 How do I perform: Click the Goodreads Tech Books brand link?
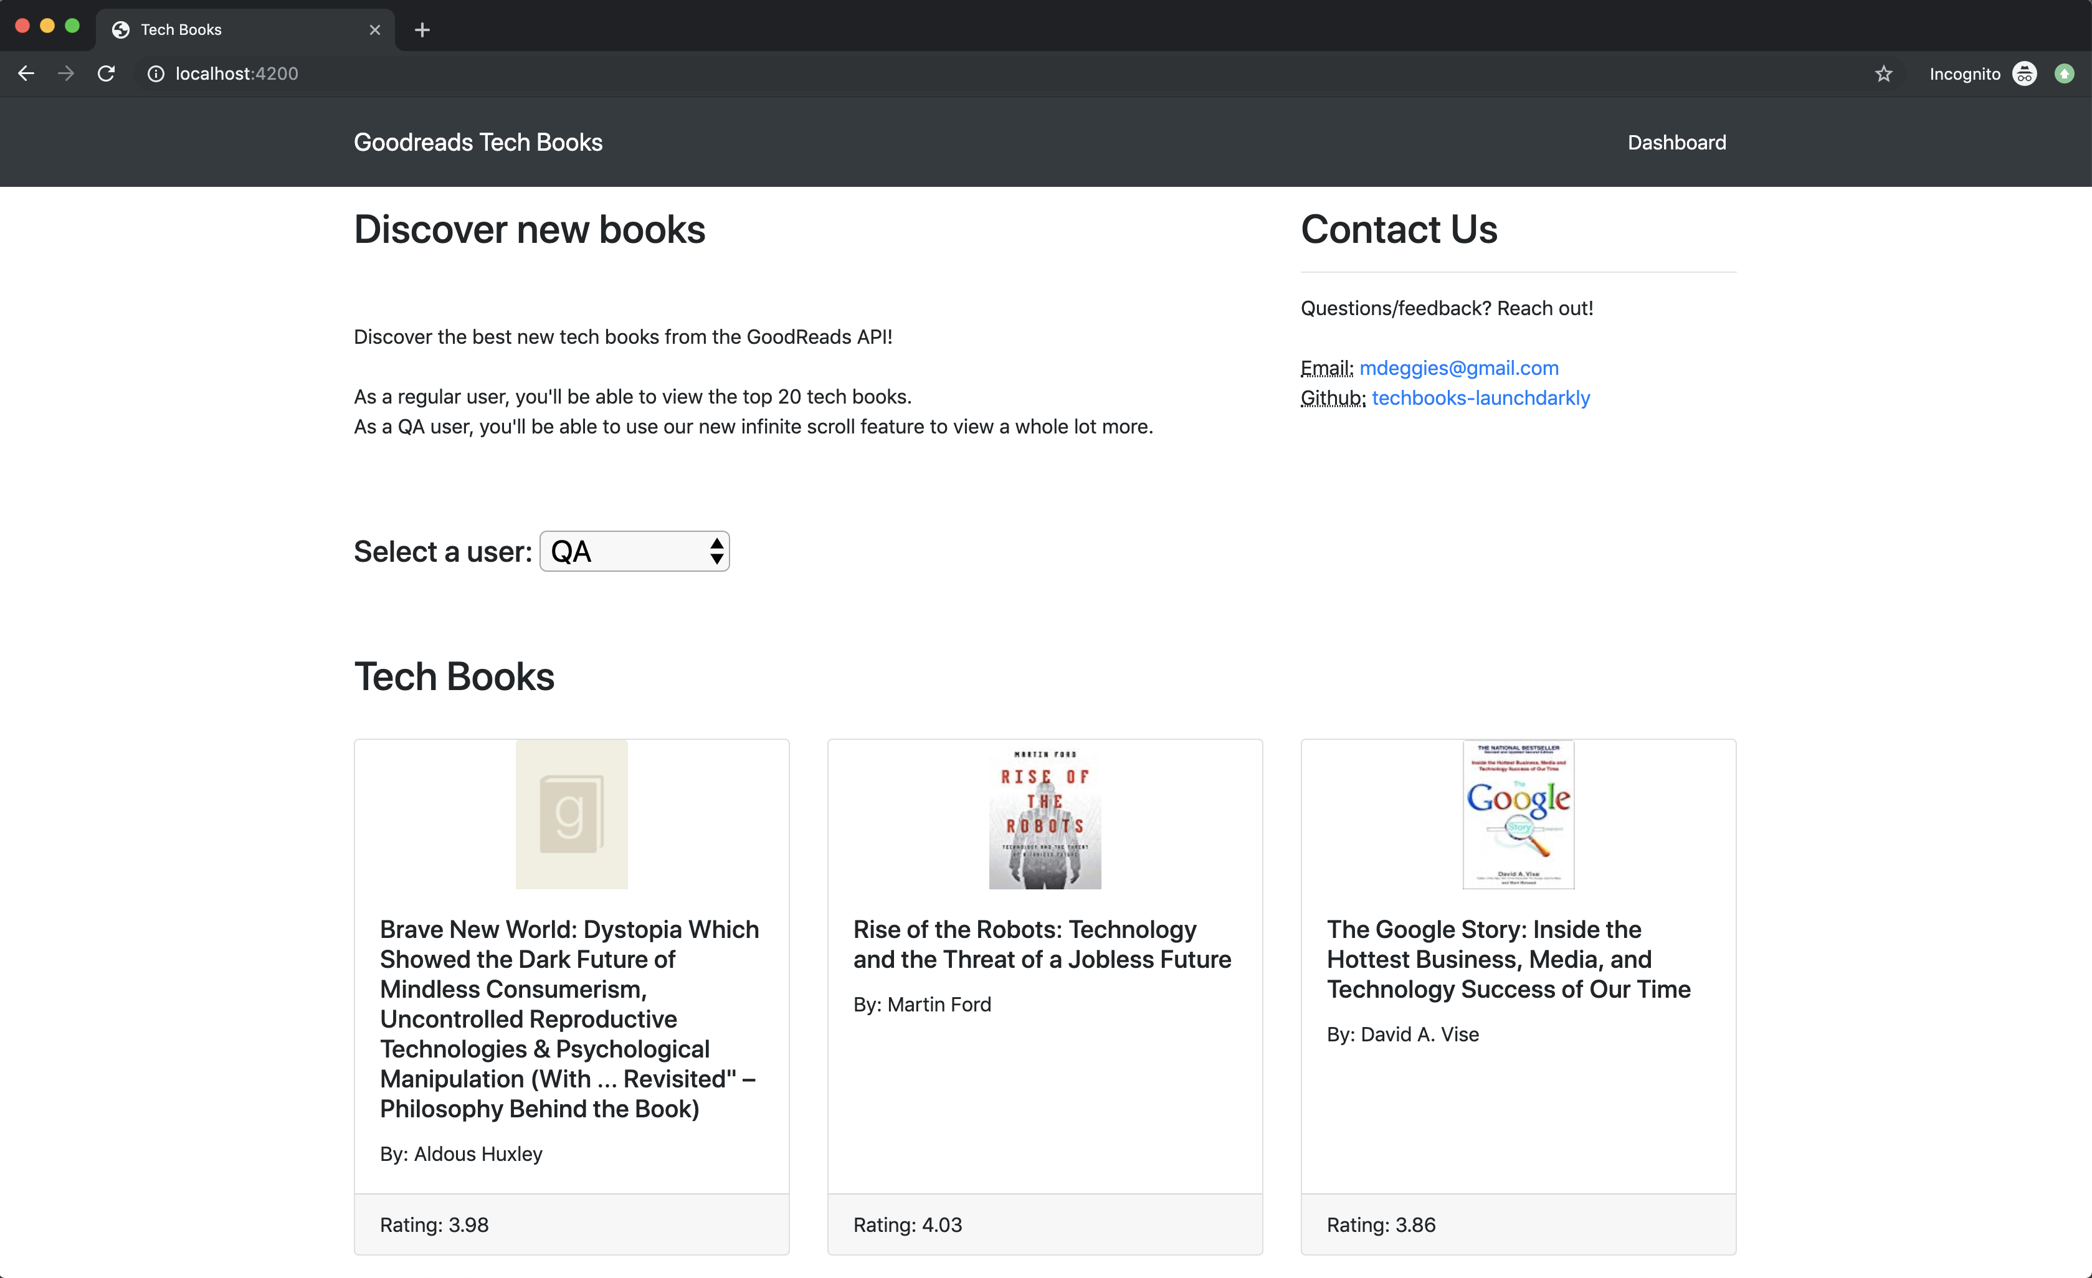tap(478, 143)
